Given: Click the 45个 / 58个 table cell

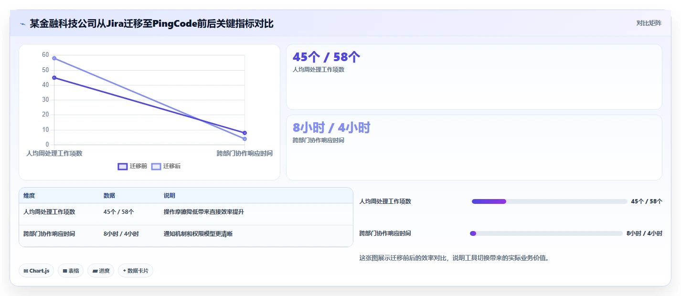Looking at the screenshot, I should coord(119,211).
